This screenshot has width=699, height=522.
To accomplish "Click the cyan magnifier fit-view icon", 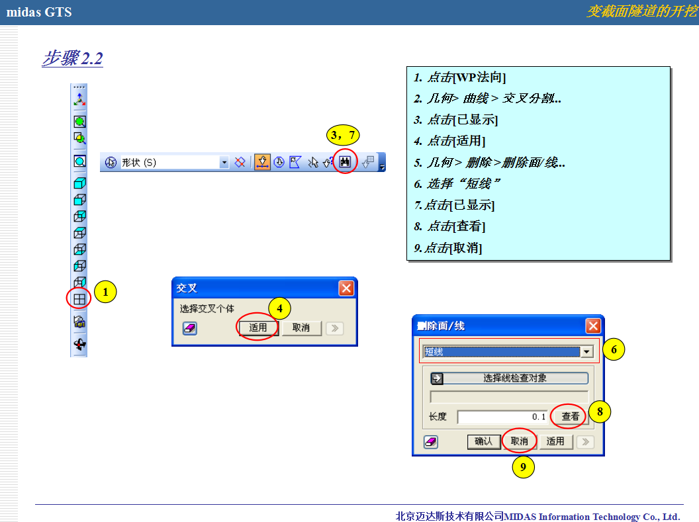I will (80, 161).
